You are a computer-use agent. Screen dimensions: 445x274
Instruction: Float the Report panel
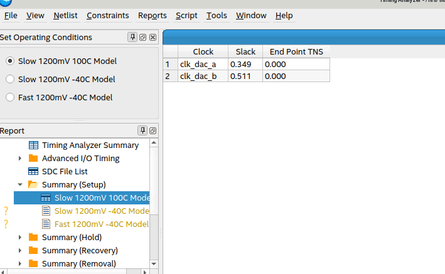coord(153,130)
